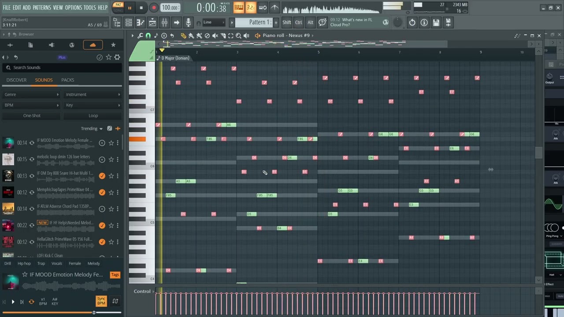Image resolution: width=564 pixels, height=317 pixels.
Task: Click the undo history icon in toolbar
Action: click(x=412, y=22)
